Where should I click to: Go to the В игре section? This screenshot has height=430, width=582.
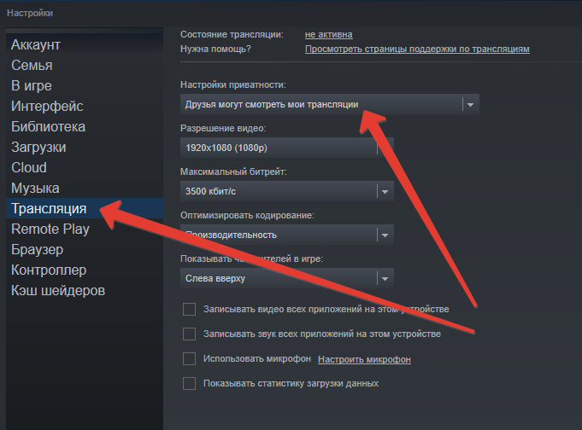[32, 85]
